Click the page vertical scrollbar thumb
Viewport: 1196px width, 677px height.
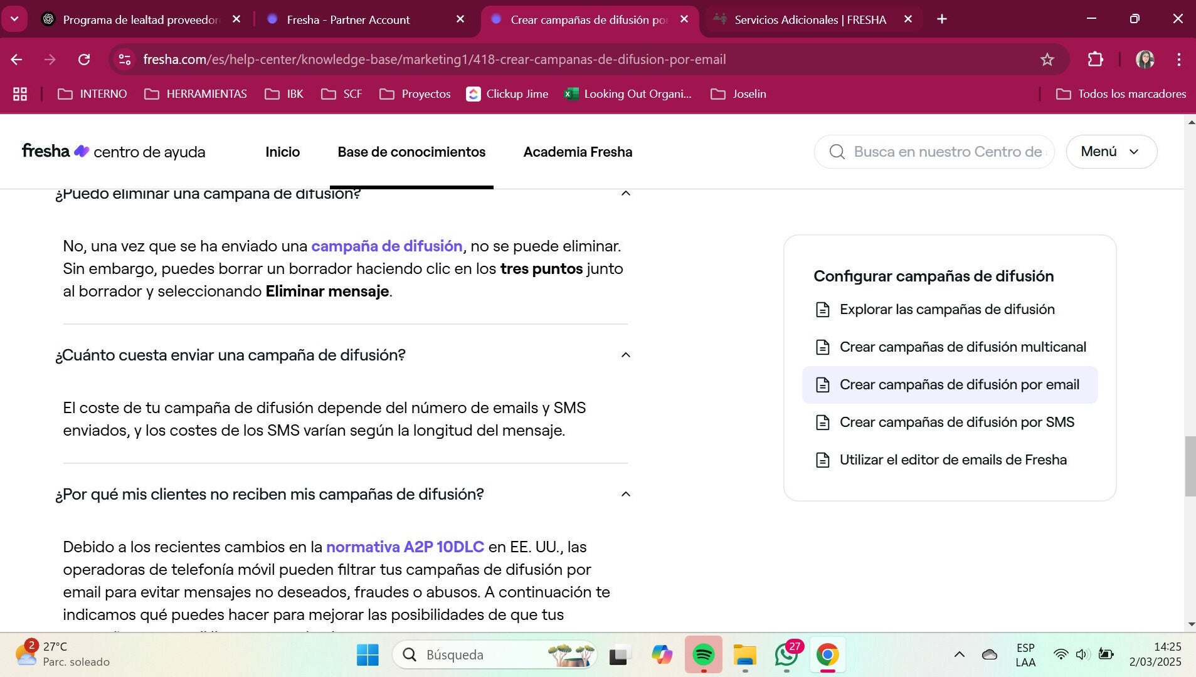tap(1190, 466)
